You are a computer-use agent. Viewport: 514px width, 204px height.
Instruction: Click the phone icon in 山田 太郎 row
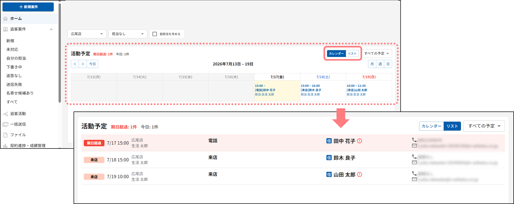pos(414,173)
